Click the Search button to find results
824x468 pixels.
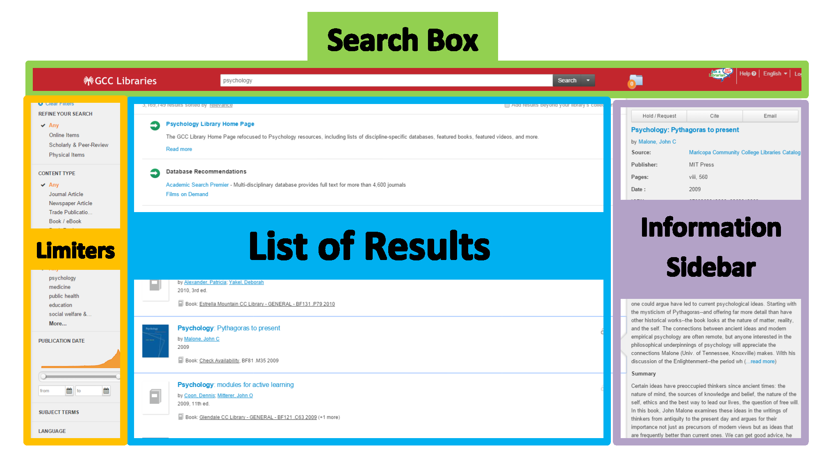point(565,81)
